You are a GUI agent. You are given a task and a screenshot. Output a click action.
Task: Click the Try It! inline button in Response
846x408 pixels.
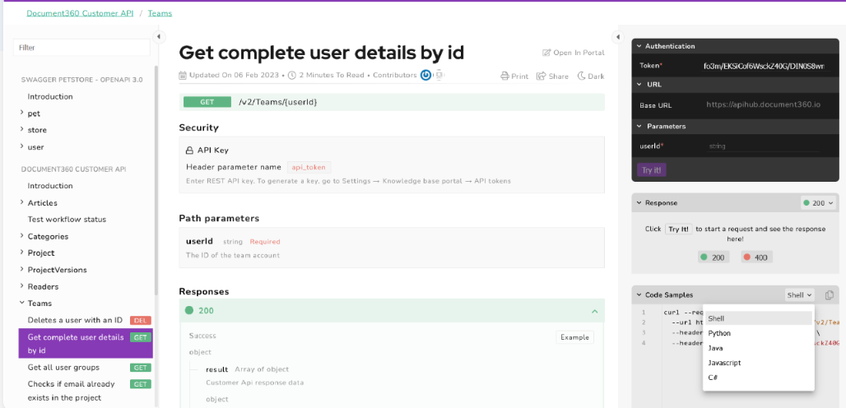pos(678,229)
